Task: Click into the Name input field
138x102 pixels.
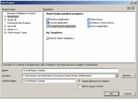Action: (70, 70)
